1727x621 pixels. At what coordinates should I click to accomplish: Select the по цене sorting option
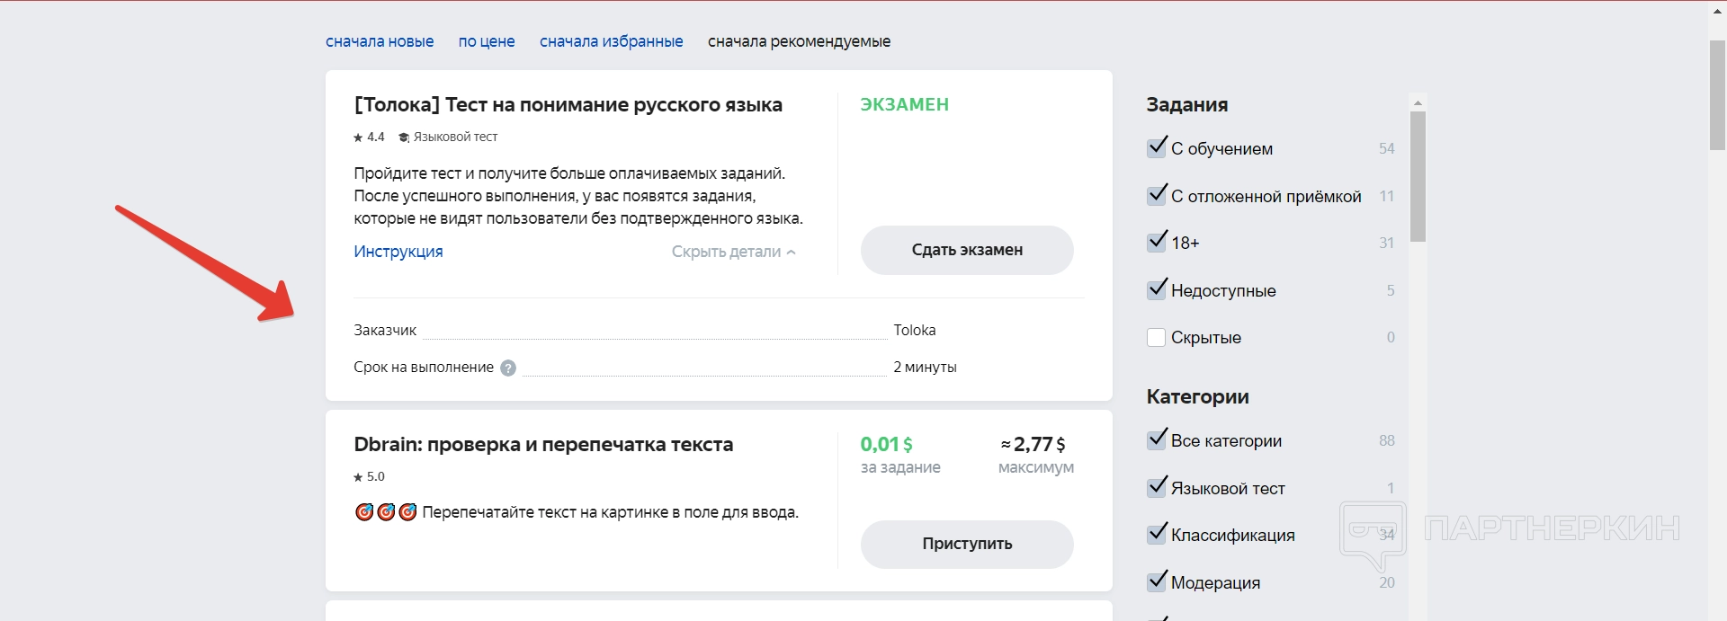tap(487, 41)
